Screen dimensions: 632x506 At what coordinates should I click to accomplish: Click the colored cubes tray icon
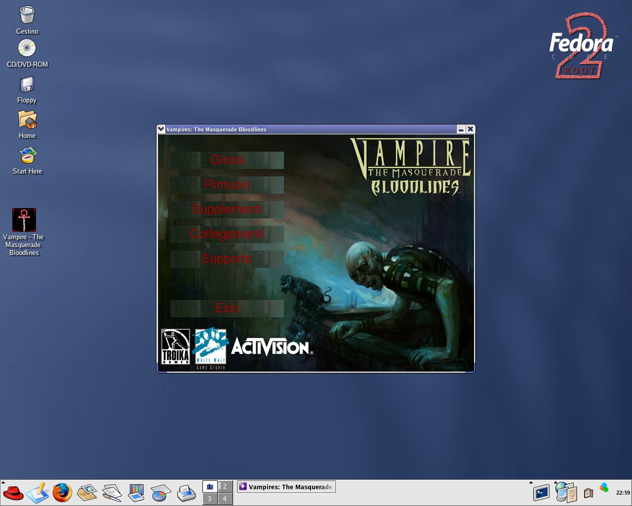604,488
